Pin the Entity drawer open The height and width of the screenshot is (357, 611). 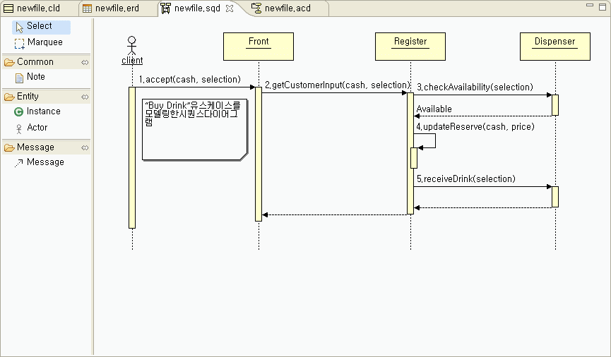coord(85,97)
